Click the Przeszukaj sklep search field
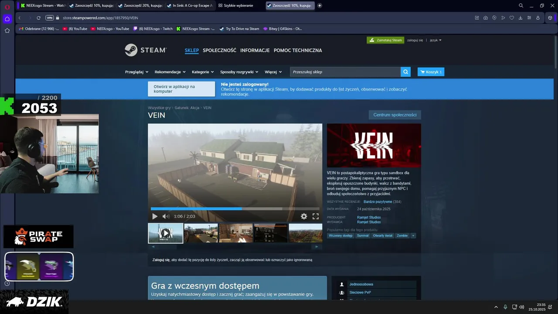The height and width of the screenshot is (314, 558). tap(345, 72)
